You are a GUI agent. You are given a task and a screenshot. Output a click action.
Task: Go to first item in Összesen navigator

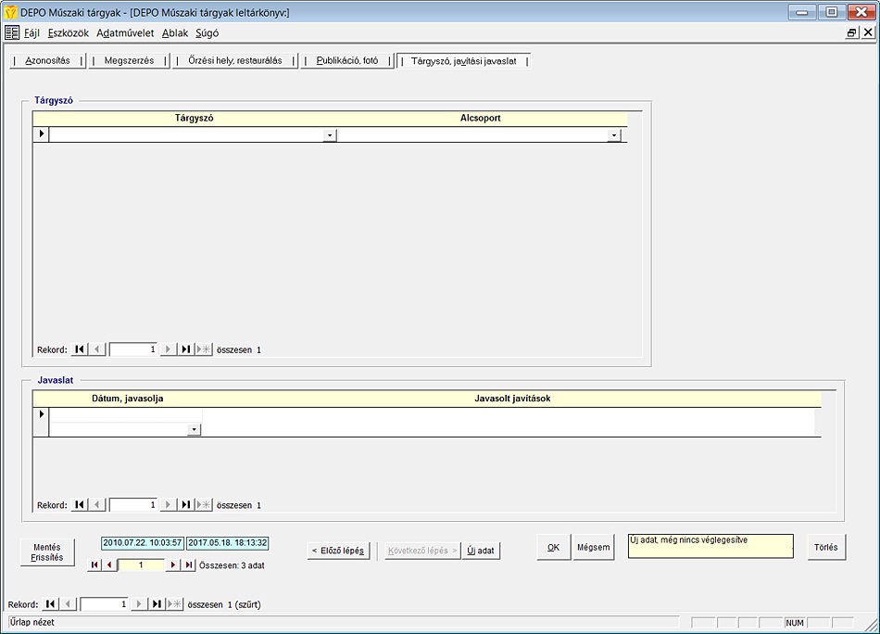(x=94, y=564)
